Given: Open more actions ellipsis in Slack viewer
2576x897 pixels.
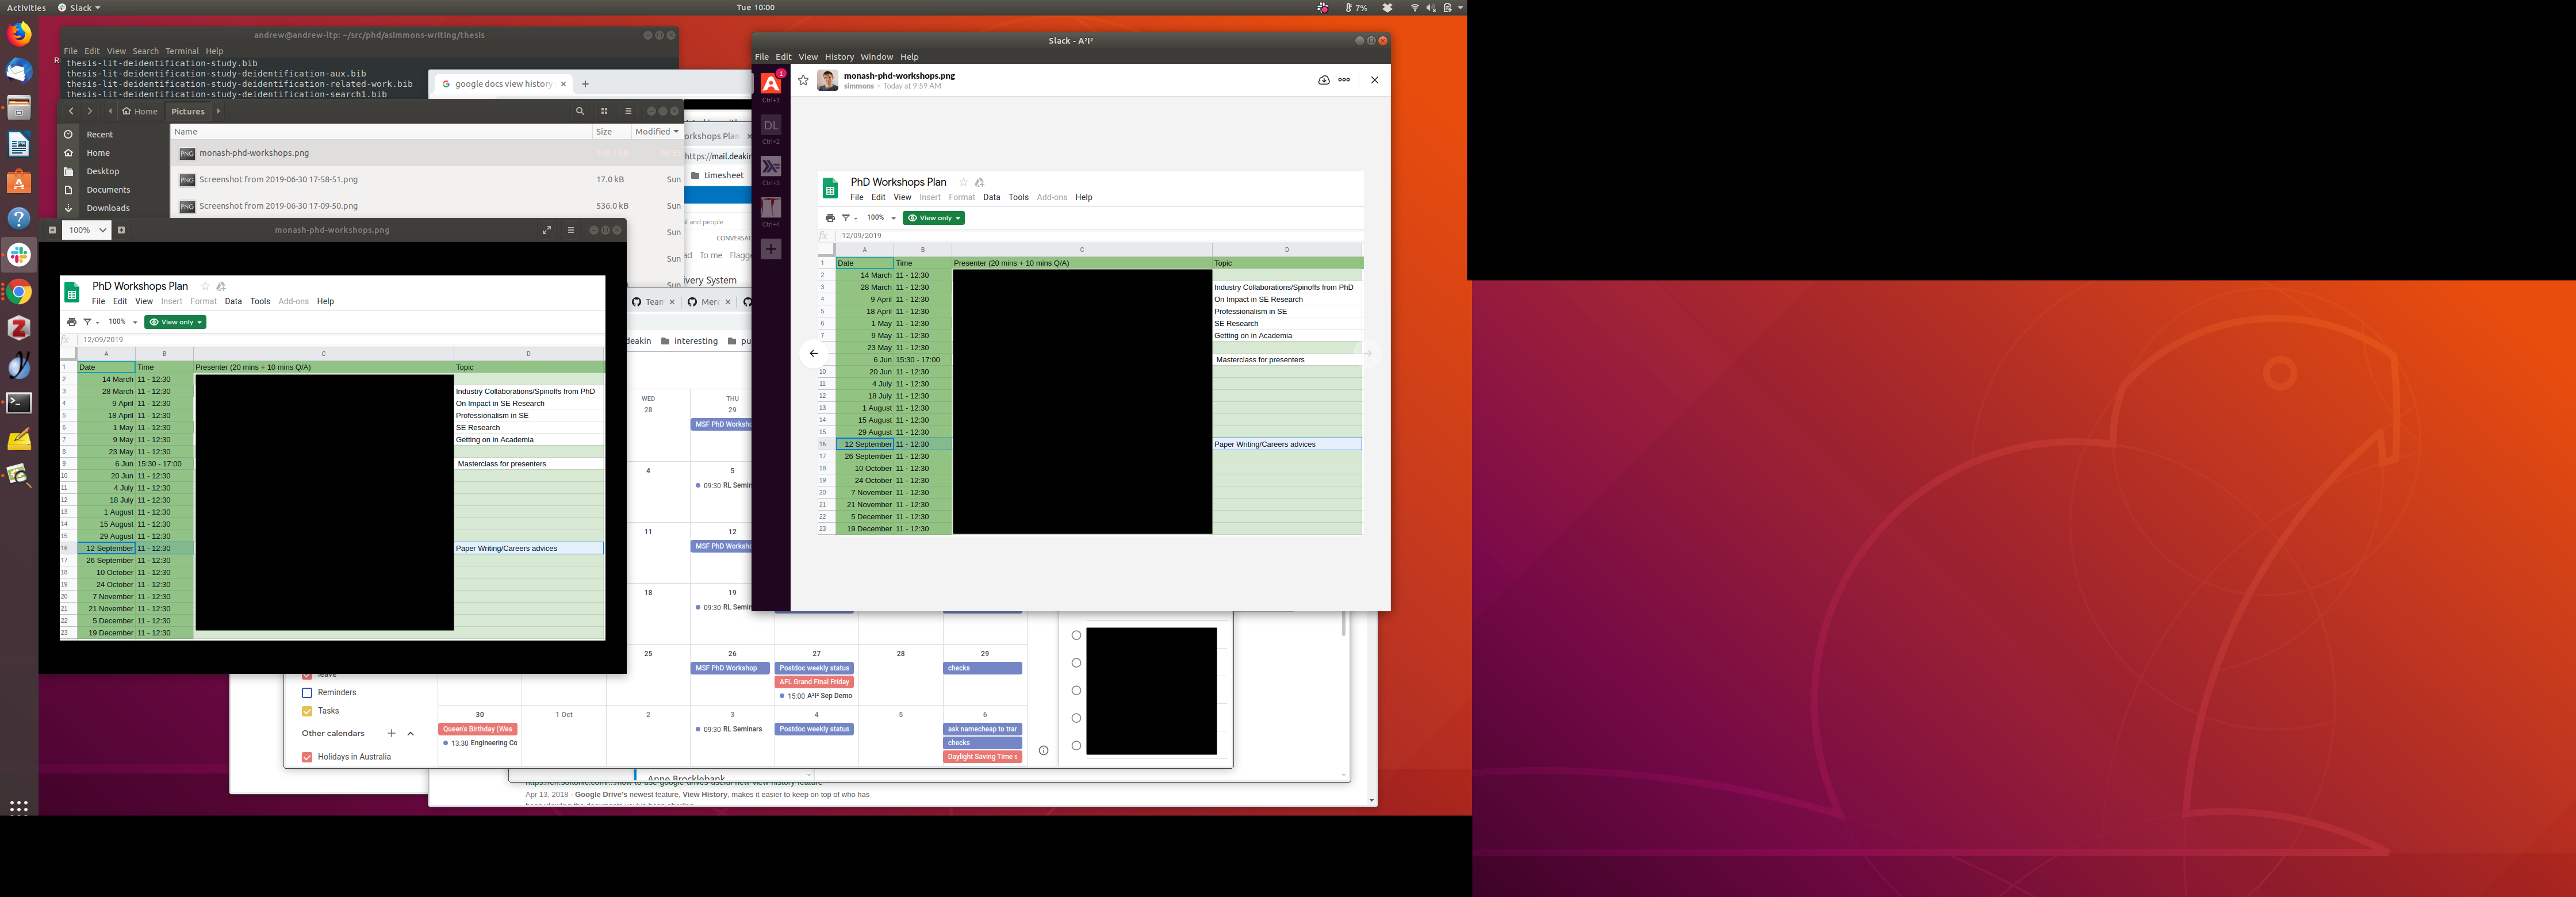Looking at the screenshot, I should (1344, 80).
